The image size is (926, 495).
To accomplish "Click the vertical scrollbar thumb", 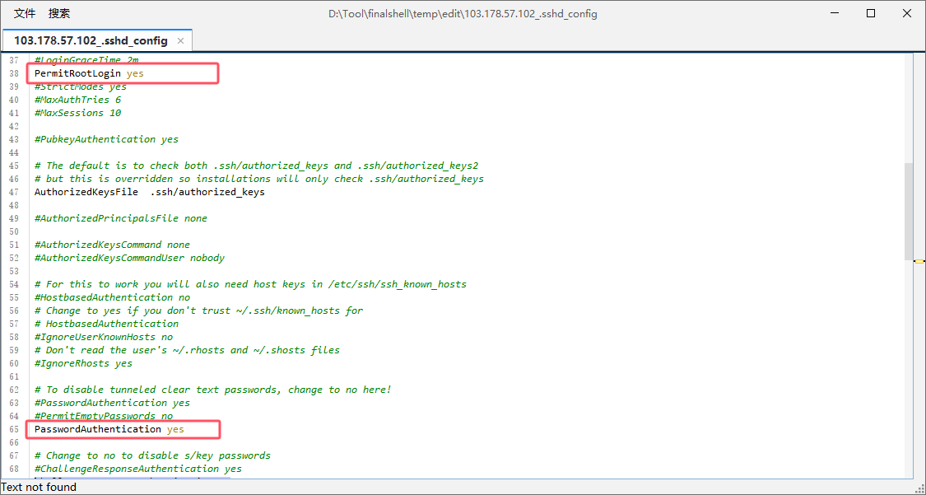I will 908,210.
